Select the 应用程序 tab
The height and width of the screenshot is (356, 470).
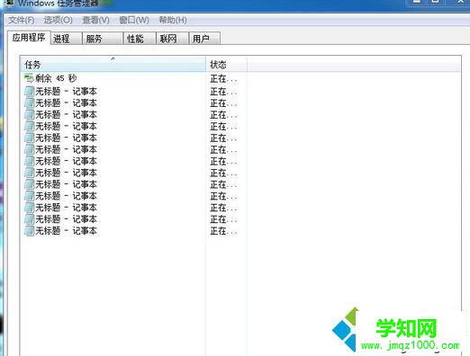click(29, 38)
